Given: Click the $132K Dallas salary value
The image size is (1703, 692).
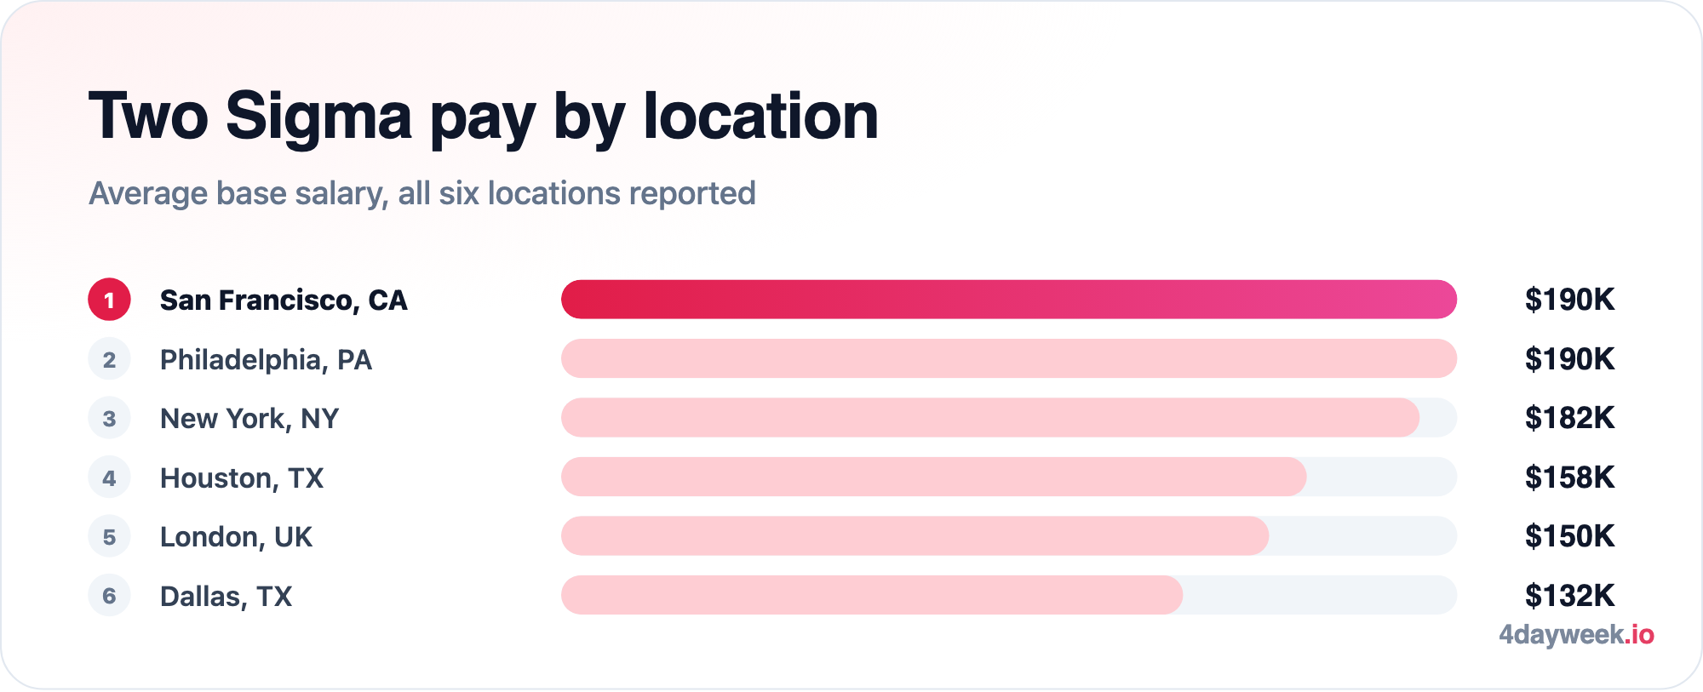Looking at the screenshot, I should pos(1569,596).
